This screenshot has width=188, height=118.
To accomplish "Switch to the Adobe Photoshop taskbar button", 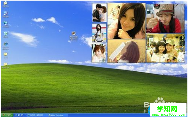I will (x=57, y=115).
